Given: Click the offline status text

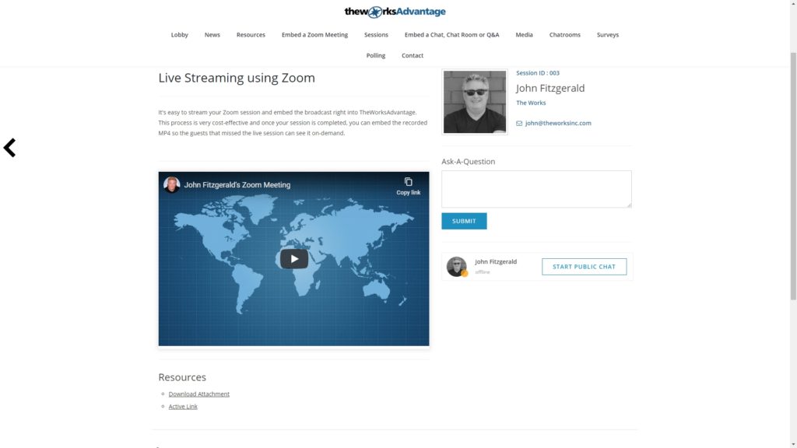Looking at the screenshot, I should tap(483, 272).
